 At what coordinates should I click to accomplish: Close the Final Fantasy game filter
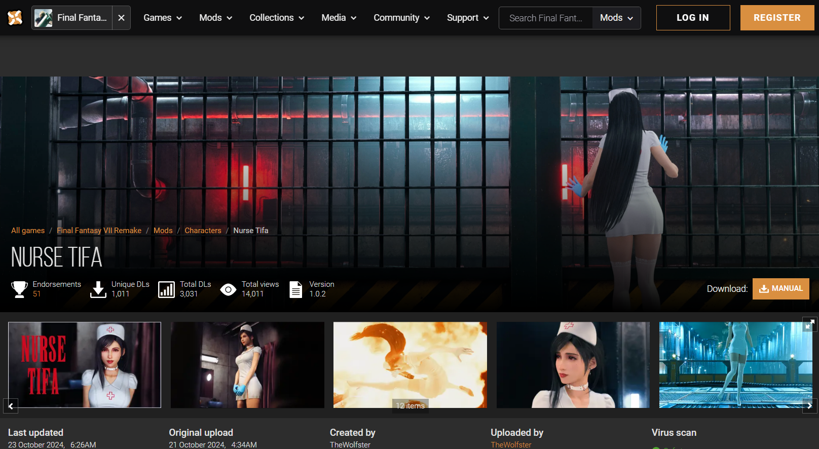tap(121, 18)
